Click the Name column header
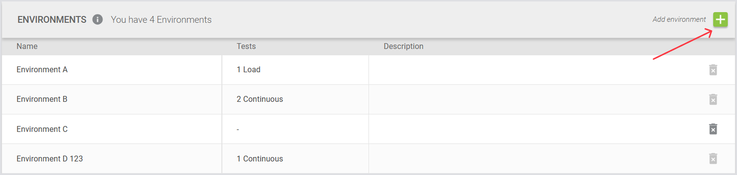737x175 pixels. click(x=27, y=47)
